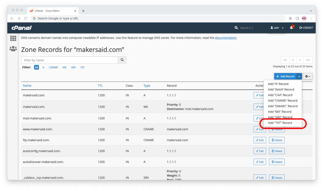The height and width of the screenshot is (189, 323).
Task: Delete the ftp.makersaid.com. record
Action: coord(277,140)
